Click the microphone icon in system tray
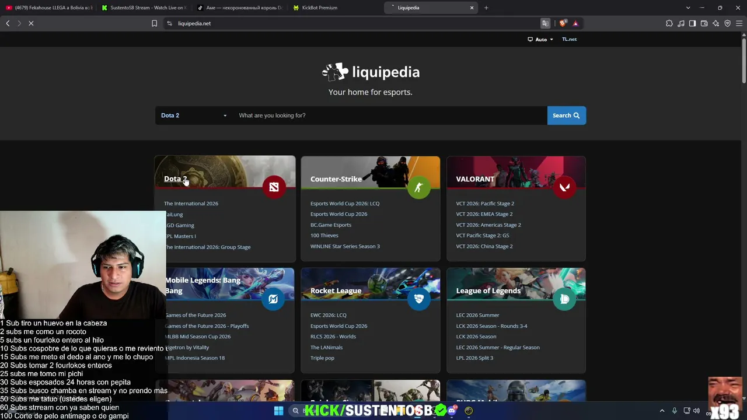747x420 pixels. (675, 411)
